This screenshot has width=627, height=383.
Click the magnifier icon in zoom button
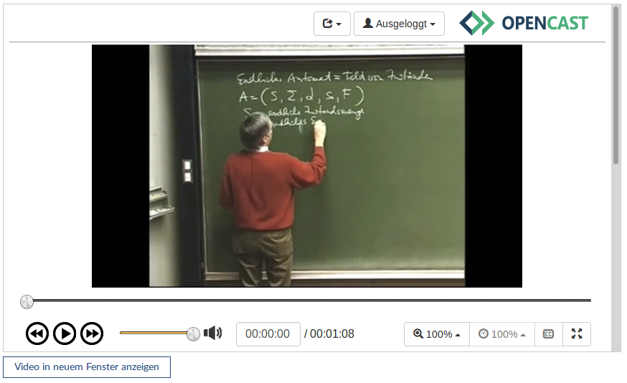(x=418, y=334)
